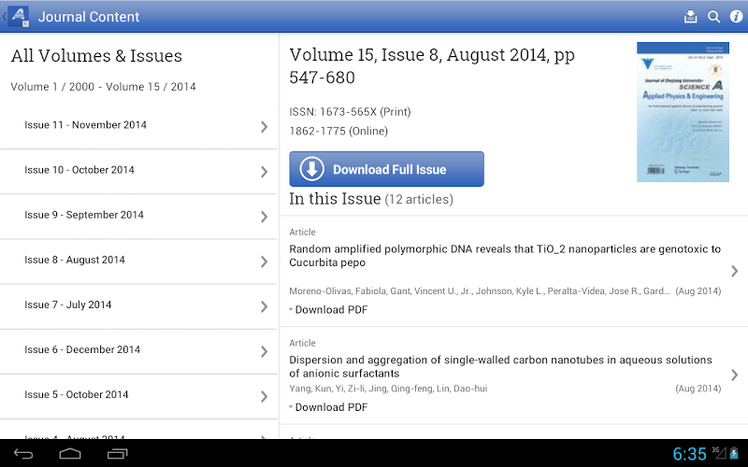Download PDF of the TiO_2 nanoparticles article

click(x=331, y=310)
